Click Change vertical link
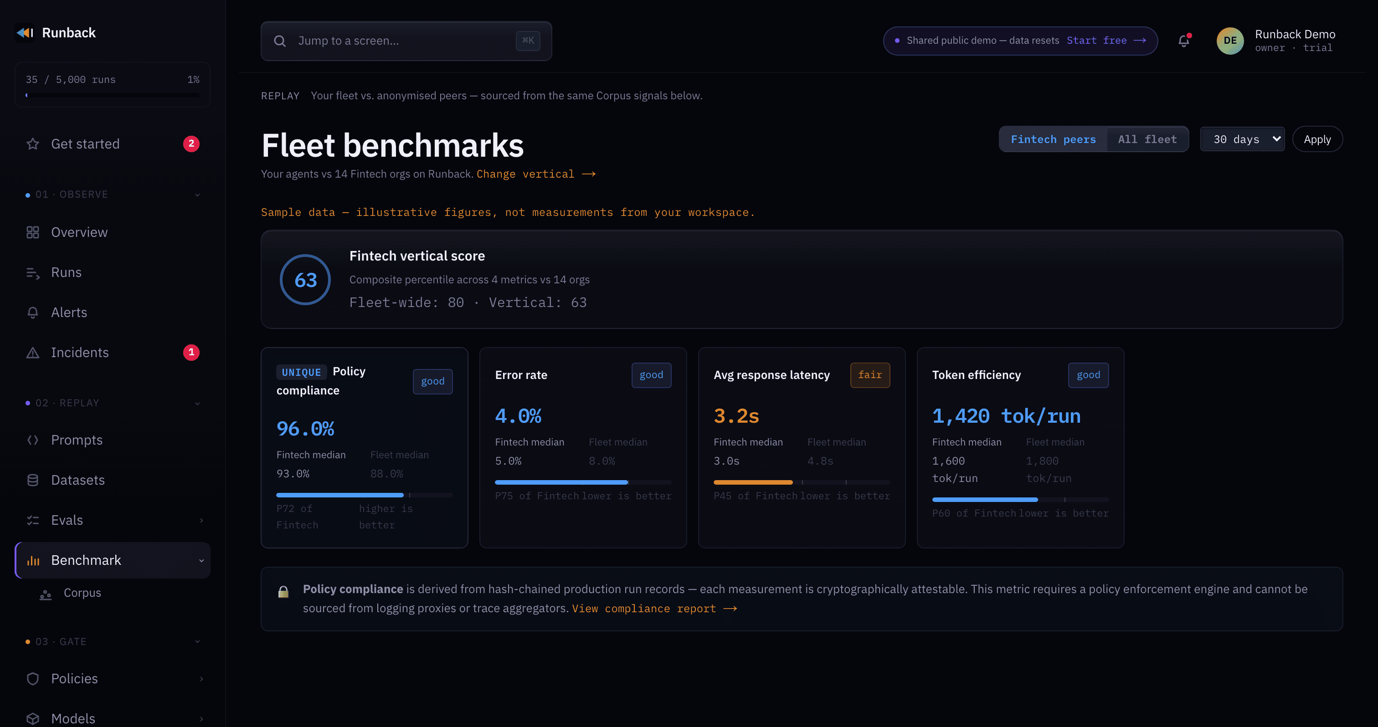 point(536,174)
